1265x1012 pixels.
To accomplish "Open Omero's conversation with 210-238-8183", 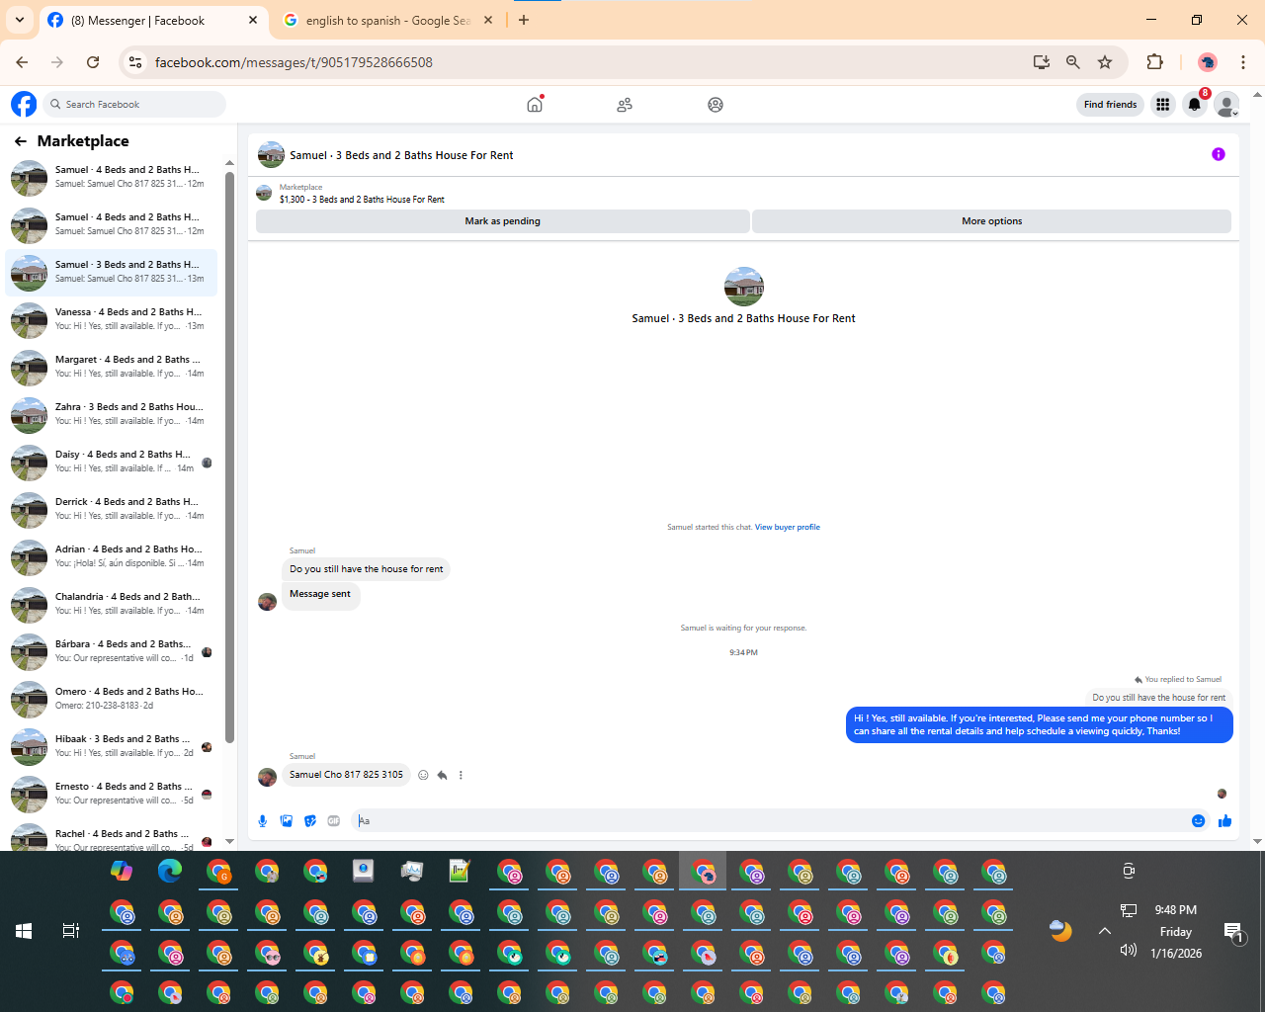I will (112, 699).
